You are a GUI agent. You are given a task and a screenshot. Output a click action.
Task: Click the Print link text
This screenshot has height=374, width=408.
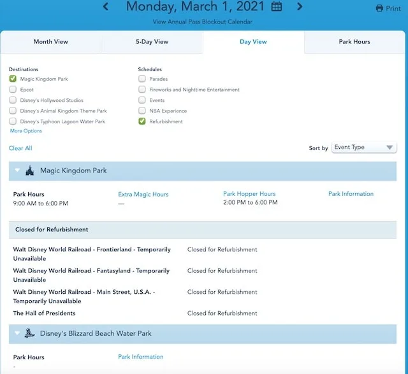[393, 8]
